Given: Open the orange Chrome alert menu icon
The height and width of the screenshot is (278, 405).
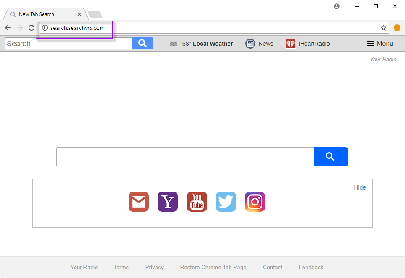Looking at the screenshot, I should point(397,28).
